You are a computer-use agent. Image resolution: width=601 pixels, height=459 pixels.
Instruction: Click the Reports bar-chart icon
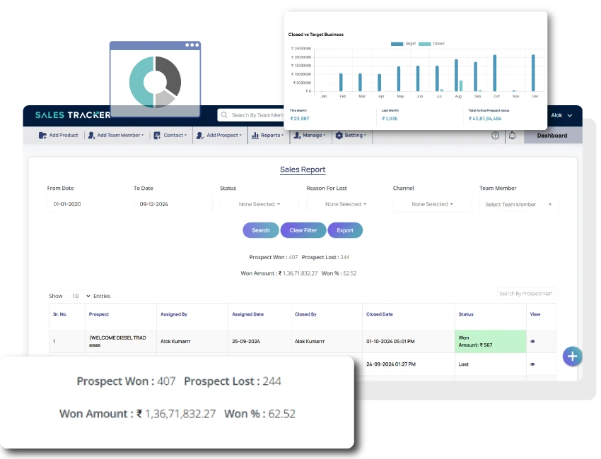click(254, 135)
